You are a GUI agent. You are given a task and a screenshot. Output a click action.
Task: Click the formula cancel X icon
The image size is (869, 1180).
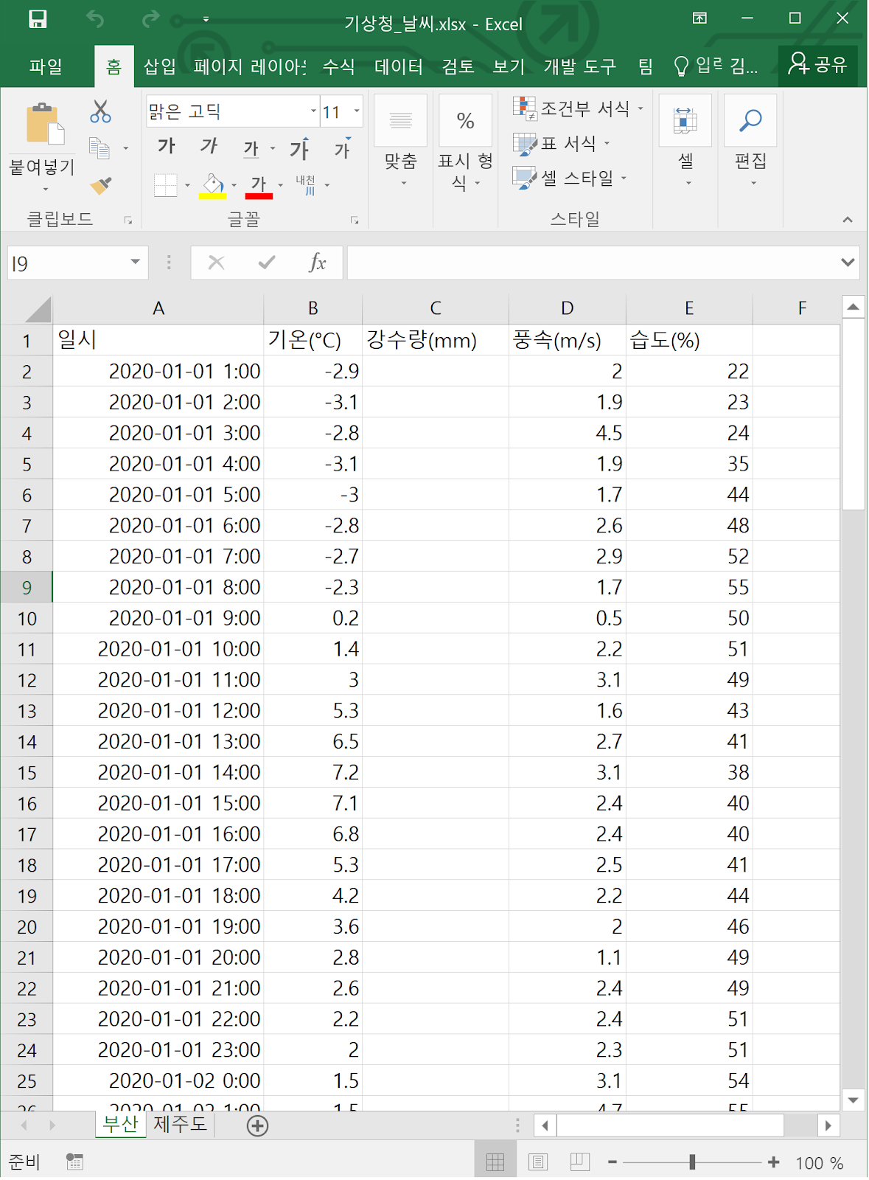(216, 263)
